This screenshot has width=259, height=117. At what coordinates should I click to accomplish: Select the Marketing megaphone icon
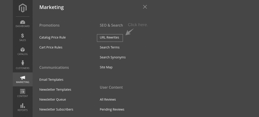(23, 78)
